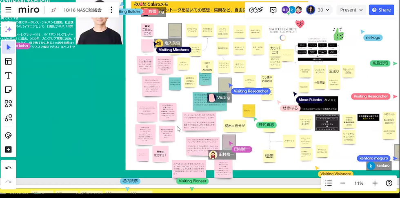
Task: Zoom out with the minus button
Action: click(x=342, y=183)
